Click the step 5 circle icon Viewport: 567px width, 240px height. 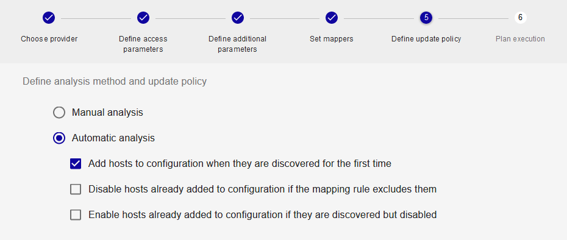click(x=426, y=17)
